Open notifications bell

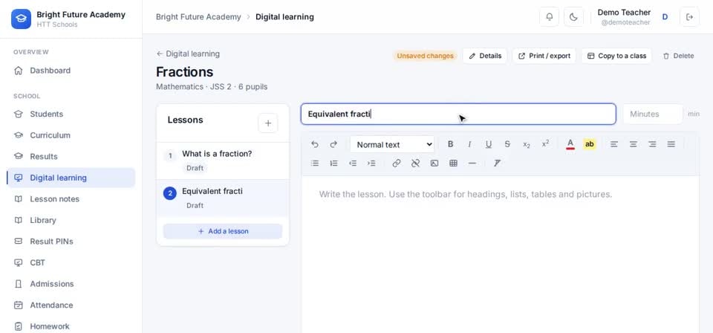click(x=550, y=17)
